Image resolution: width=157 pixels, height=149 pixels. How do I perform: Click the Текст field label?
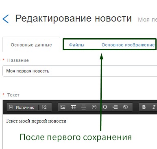pyautogui.click(x=13, y=95)
